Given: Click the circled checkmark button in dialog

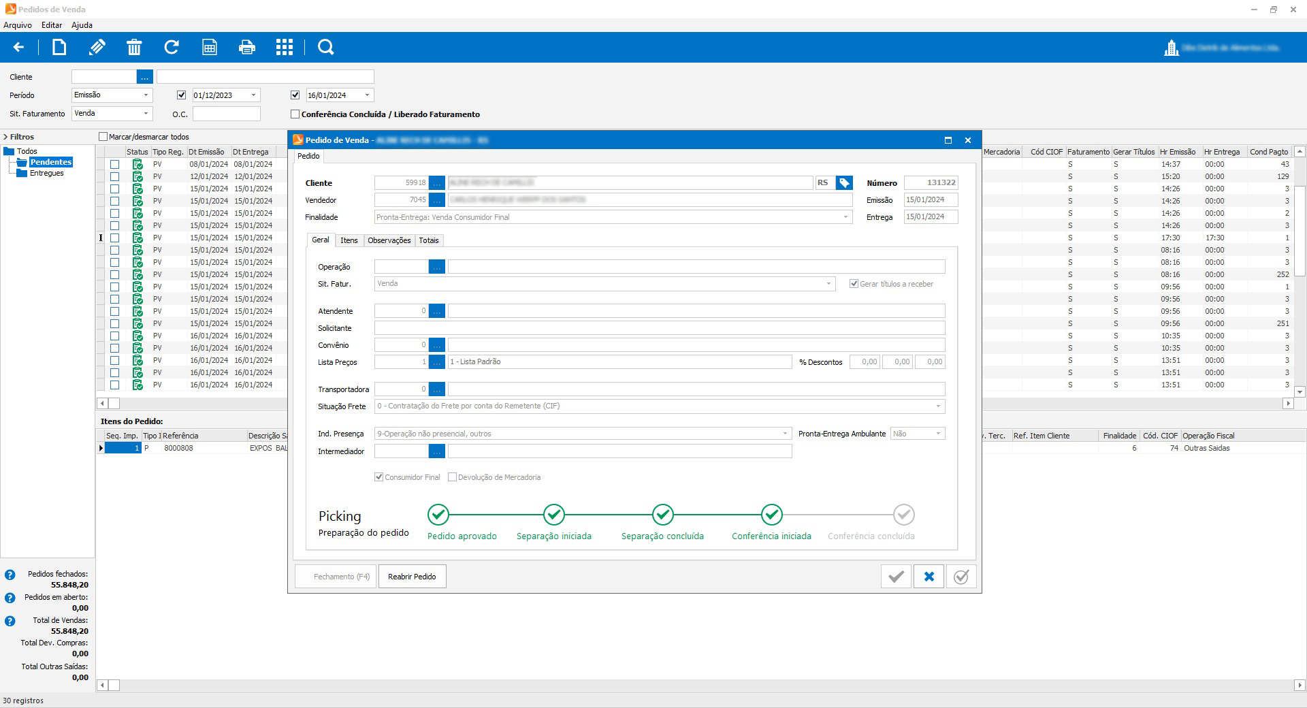Looking at the screenshot, I should pos(961,577).
